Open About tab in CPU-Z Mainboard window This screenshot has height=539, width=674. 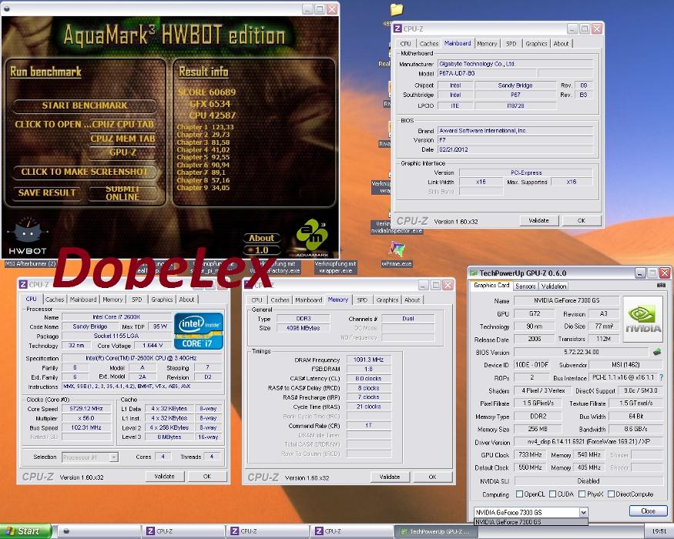[x=561, y=43]
